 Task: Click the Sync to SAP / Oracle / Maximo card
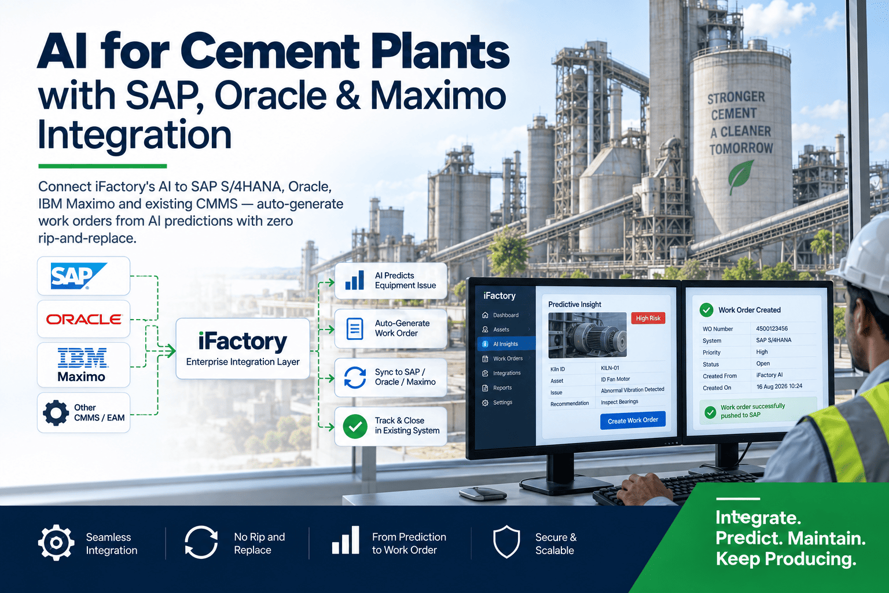pyautogui.click(x=391, y=378)
